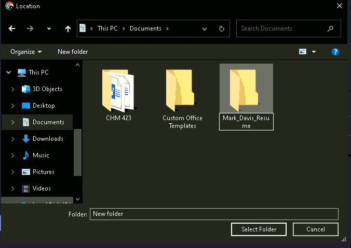Collapse the This PC tree node
The height and width of the screenshot is (248, 351).
pos(8,72)
